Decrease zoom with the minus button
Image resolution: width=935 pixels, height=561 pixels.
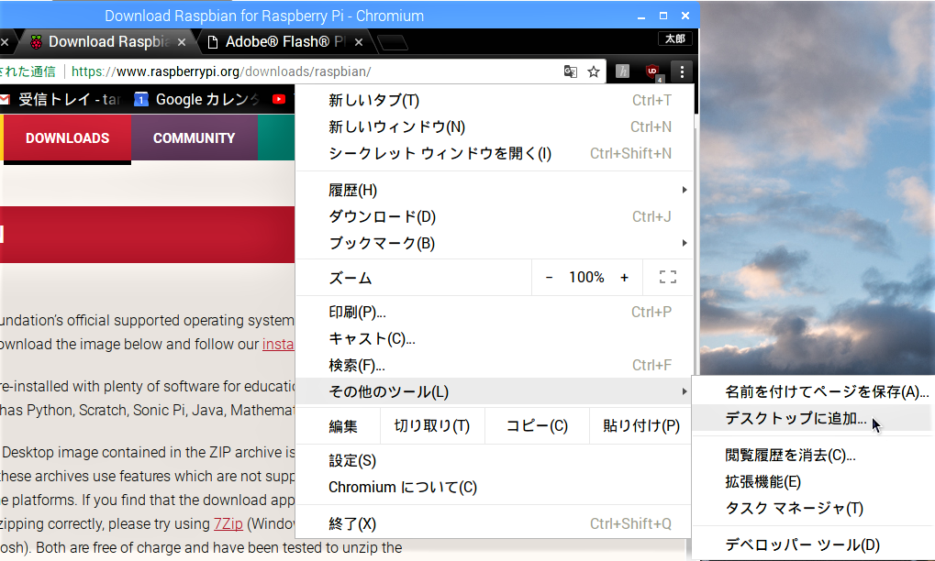click(x=550, y=277)
